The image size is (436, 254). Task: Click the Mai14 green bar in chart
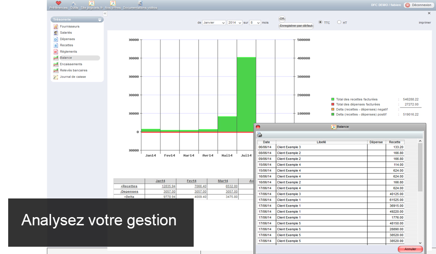coord(227,124)
